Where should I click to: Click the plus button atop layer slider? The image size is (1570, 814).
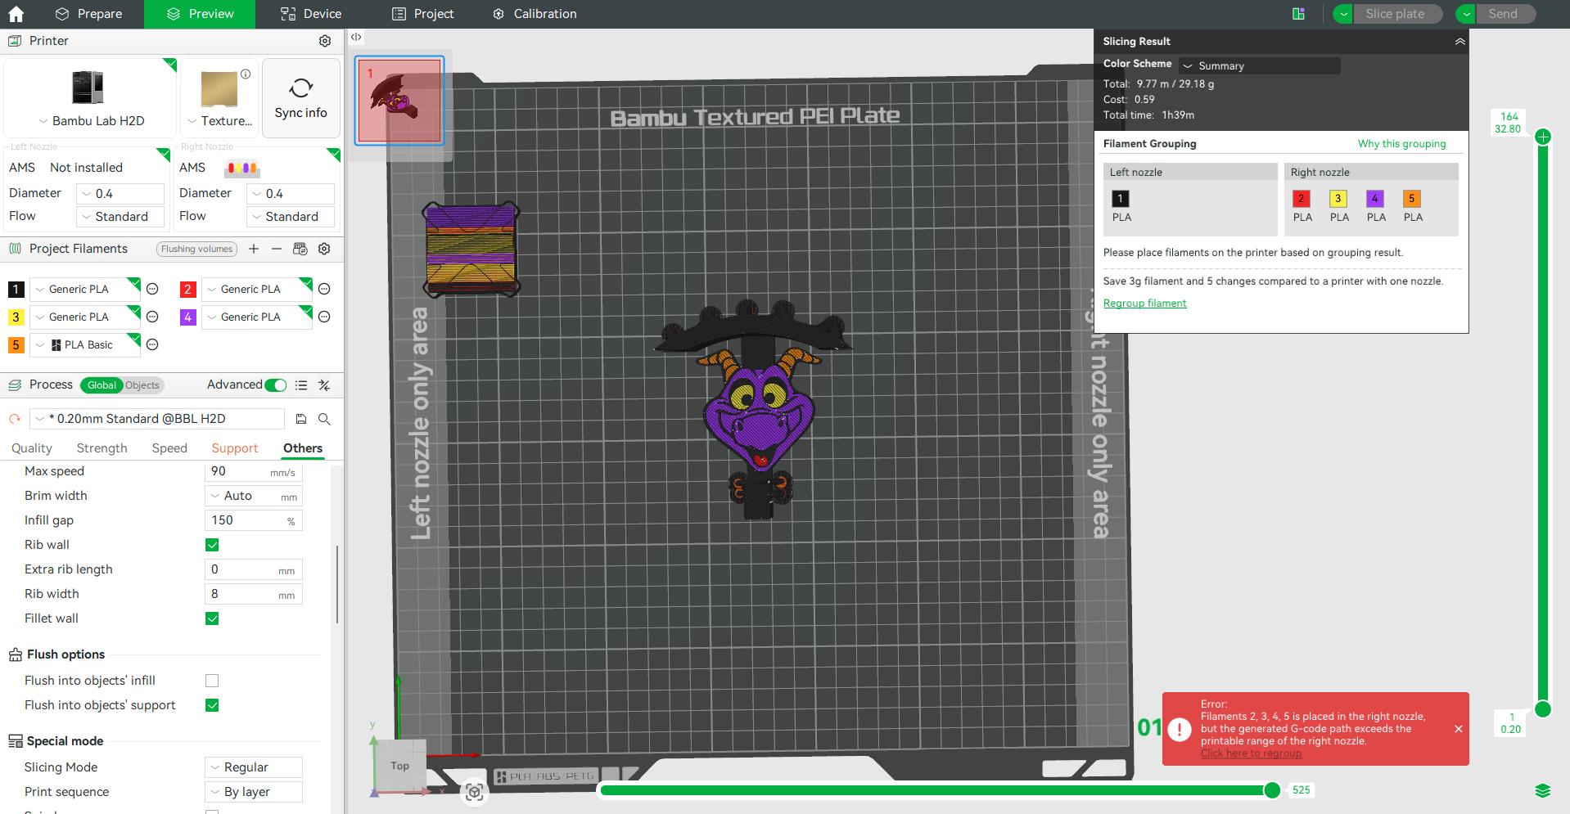coord(1543,137)
